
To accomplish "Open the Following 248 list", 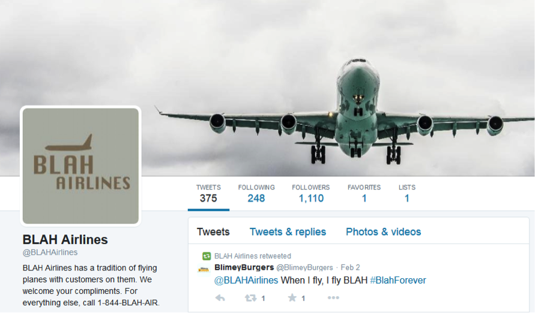I will pyautogui.click(x=256, y=194).
